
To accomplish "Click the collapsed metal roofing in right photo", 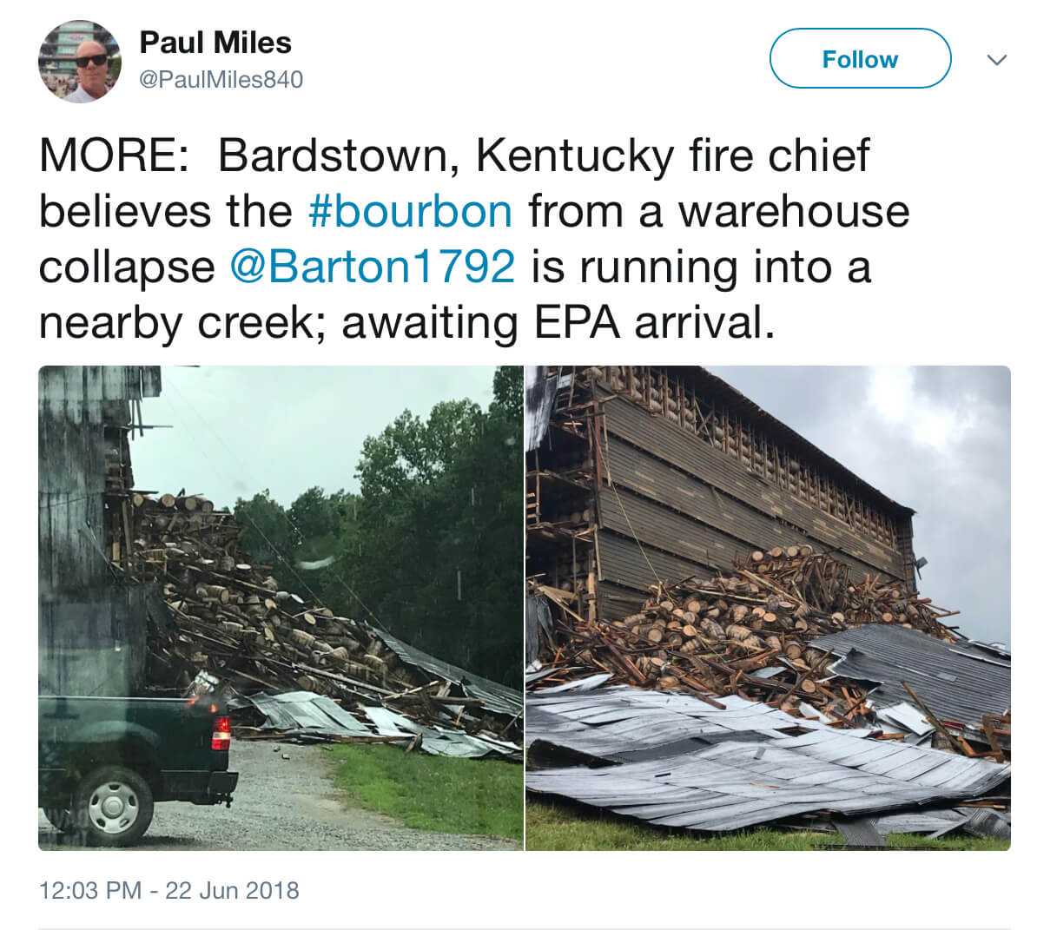I will [x=764, y=755].
